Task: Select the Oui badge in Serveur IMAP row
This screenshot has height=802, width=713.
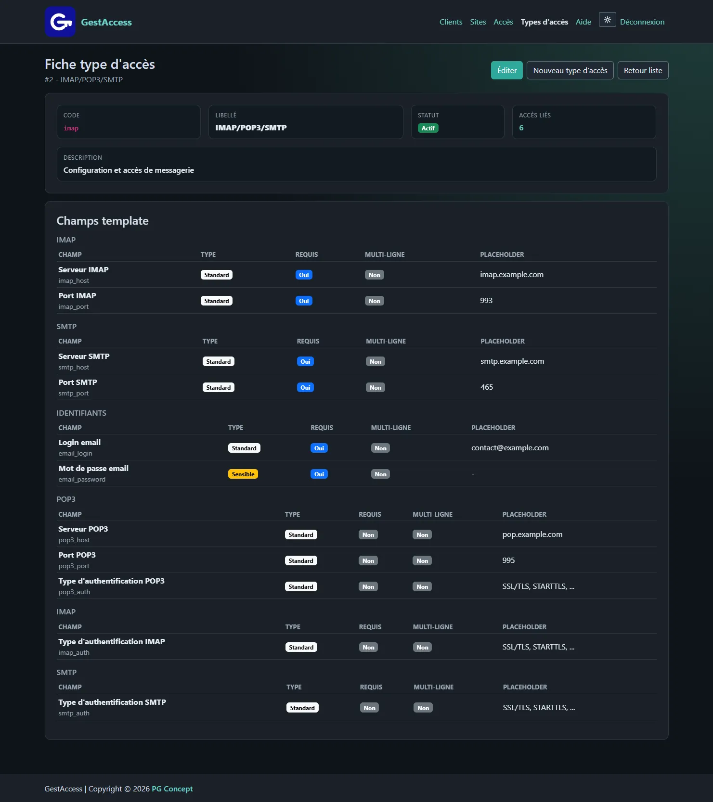Action: pos(304,275)
